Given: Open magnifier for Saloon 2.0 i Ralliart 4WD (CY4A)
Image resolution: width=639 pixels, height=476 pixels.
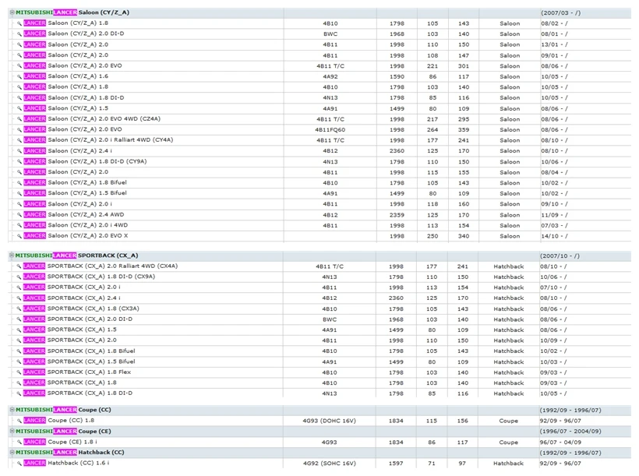Looking at the screenshot, I should [19, 140].
